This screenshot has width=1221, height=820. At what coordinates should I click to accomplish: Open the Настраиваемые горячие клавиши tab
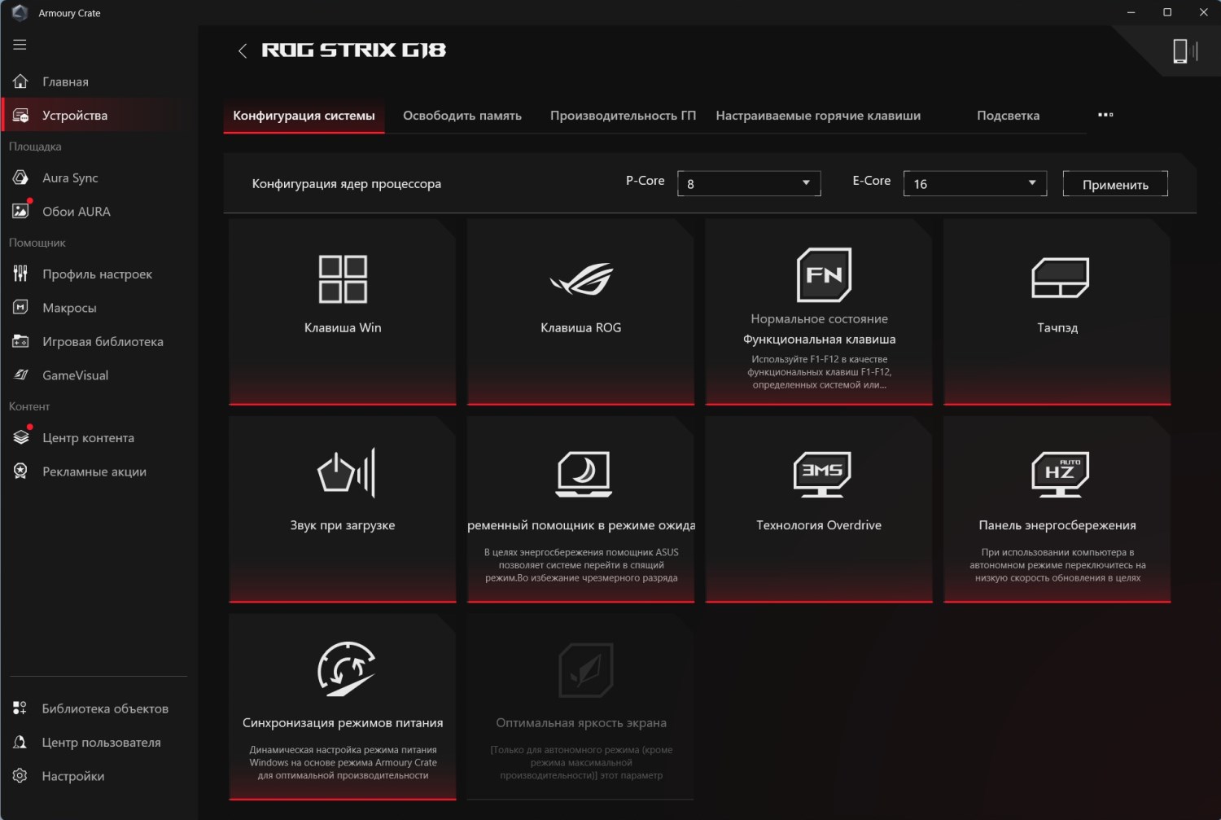(818, 116)
